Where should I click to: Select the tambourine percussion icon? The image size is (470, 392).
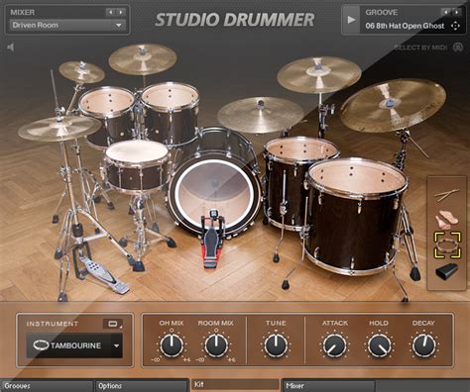(447, 245)
